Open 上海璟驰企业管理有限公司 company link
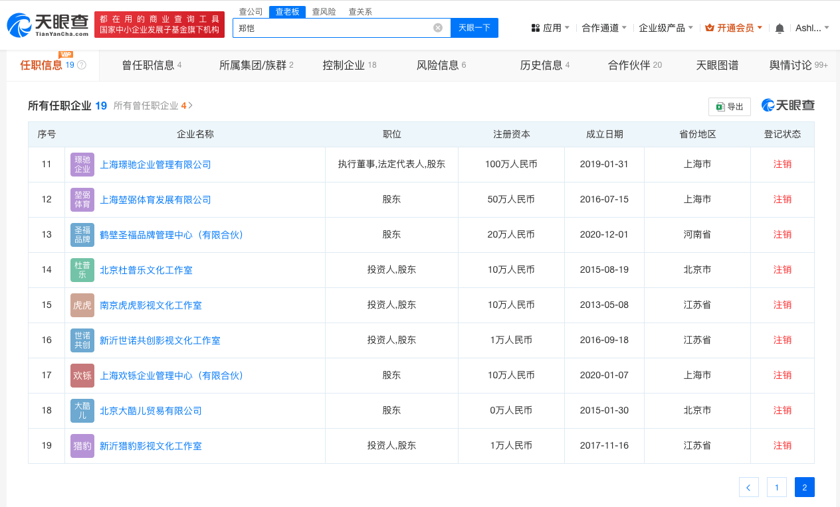 point(156,165)
